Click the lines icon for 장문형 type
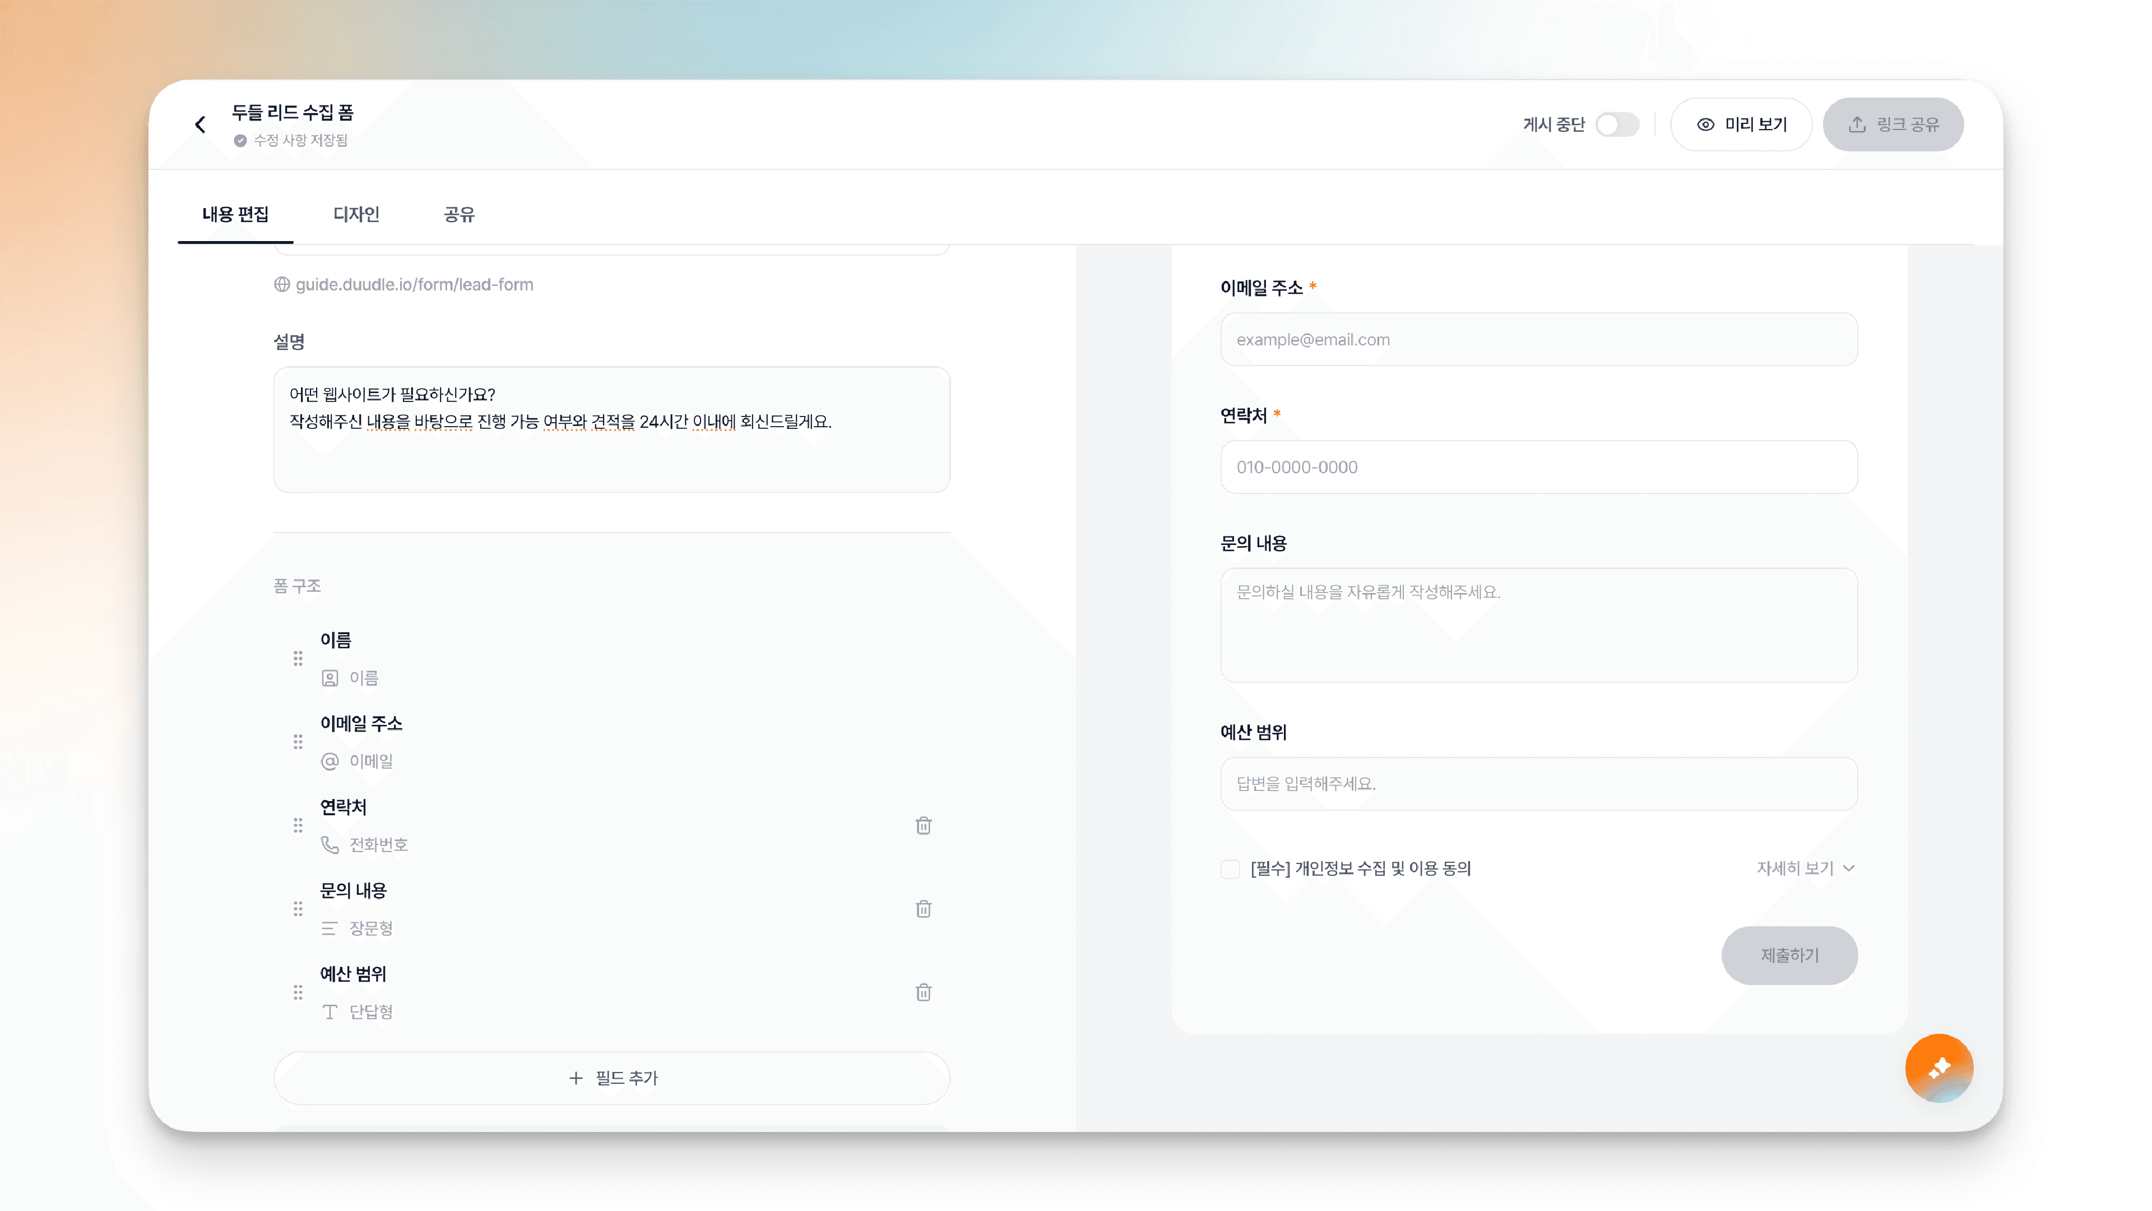2152x1211 pixels. click(330, 928)
